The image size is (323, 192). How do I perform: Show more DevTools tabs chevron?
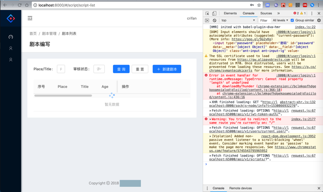tap(279, 13)
